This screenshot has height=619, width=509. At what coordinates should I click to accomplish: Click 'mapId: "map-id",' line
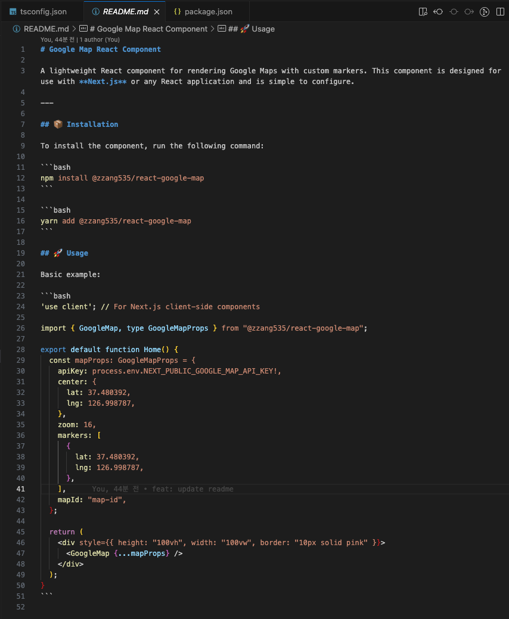pos(92,500)
